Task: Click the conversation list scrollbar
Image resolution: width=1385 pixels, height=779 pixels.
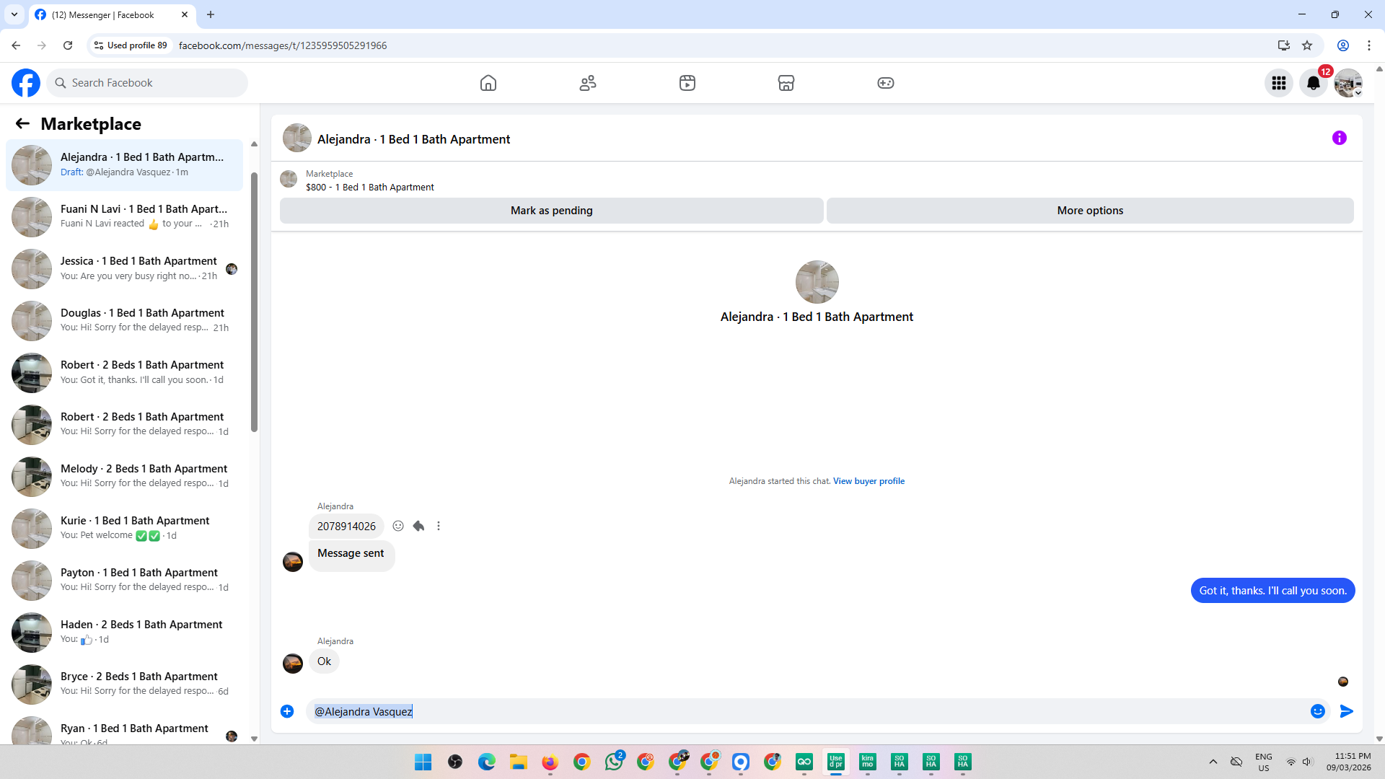Action: point(254,303)
